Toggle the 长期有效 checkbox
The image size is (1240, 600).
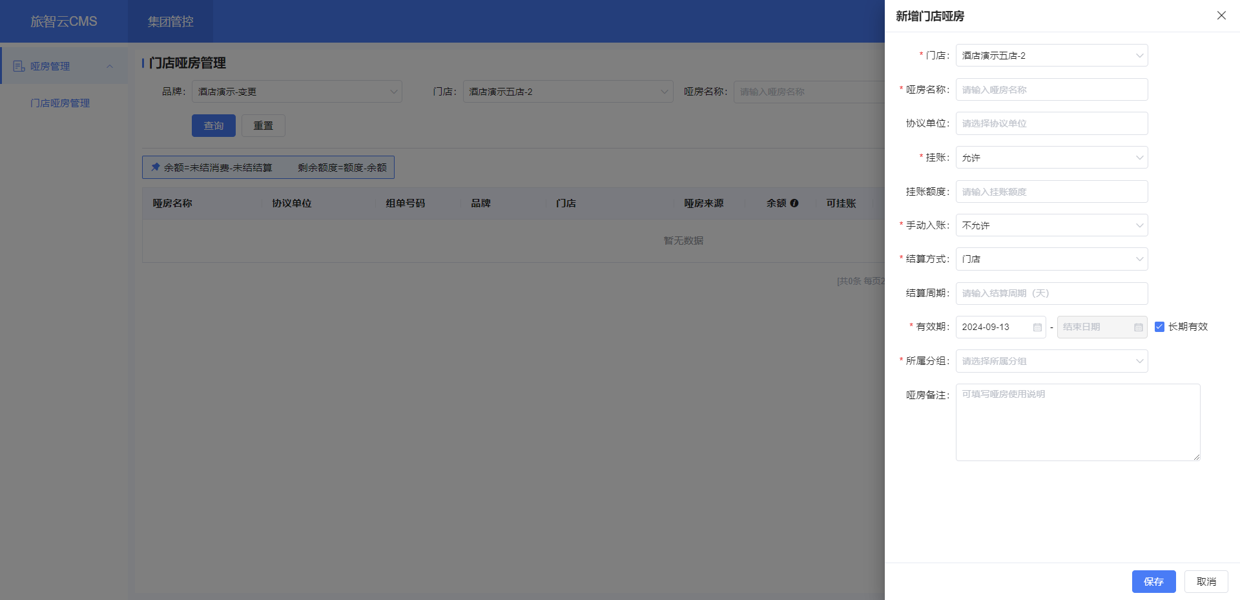[x=1159, y=327]
